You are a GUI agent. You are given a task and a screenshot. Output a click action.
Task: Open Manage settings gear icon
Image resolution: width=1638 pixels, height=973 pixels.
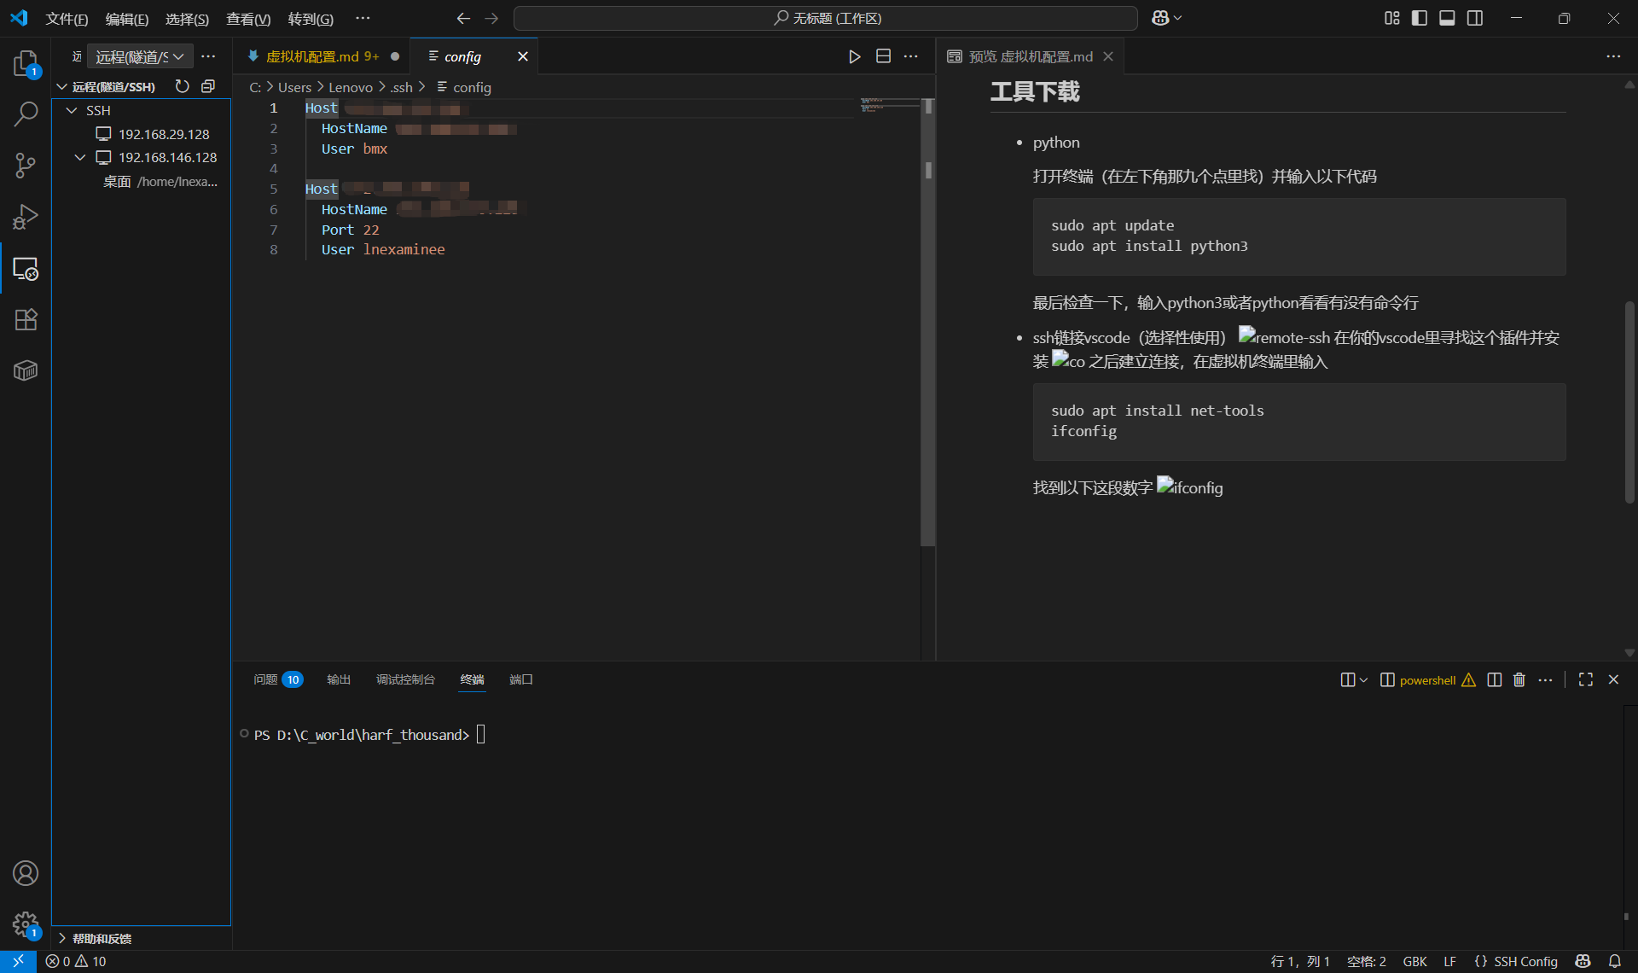(x=26, y=923)
